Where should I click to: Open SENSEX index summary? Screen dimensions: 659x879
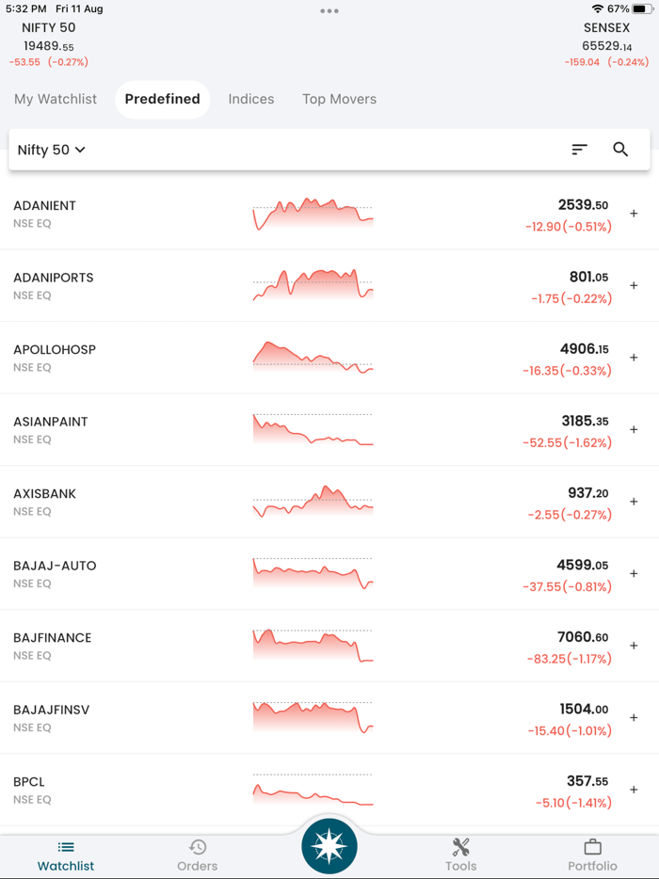pos(607,44)
